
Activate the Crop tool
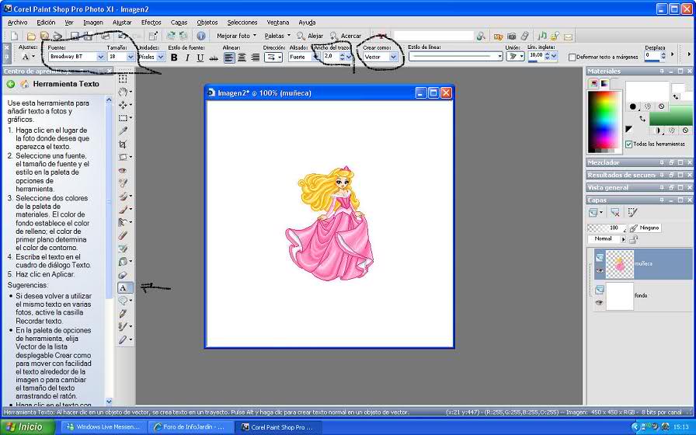123,144
